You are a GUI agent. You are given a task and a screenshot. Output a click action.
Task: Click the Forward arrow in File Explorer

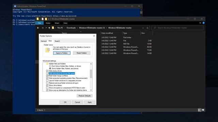click(43, 28)
